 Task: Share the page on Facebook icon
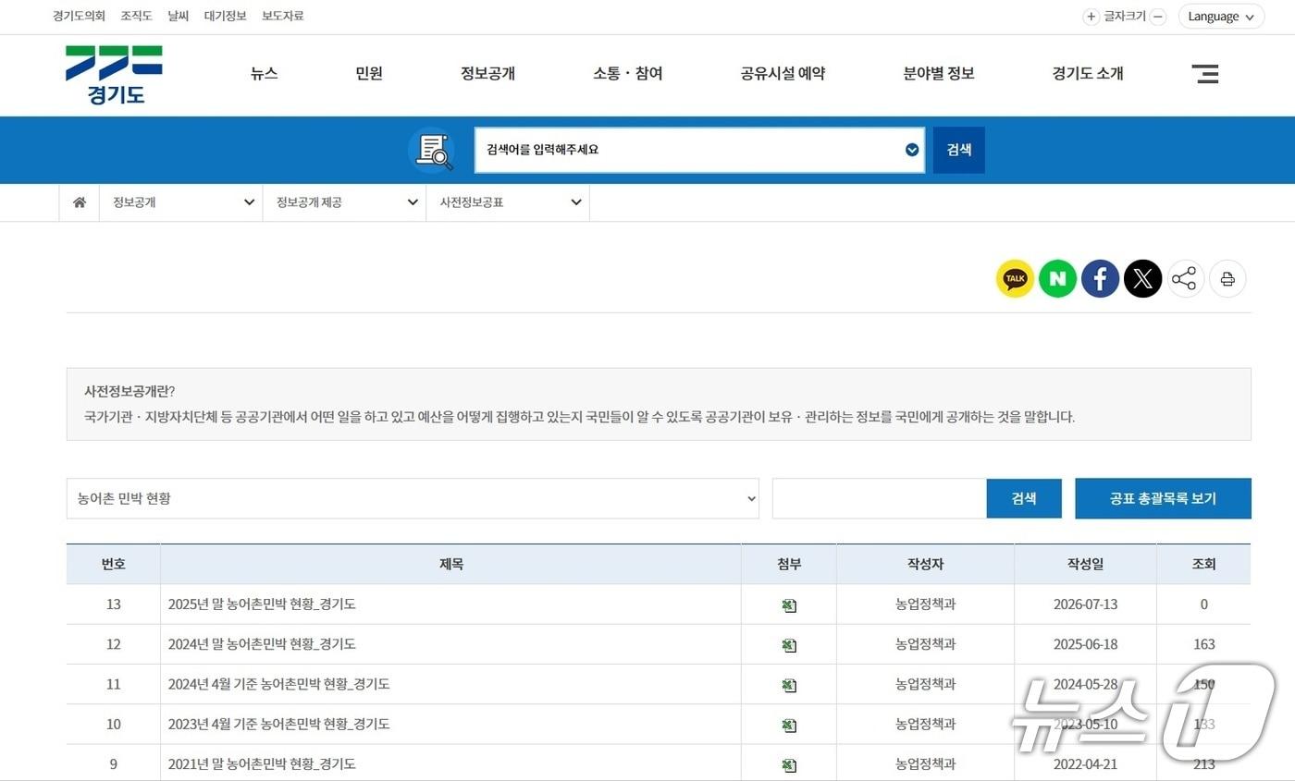pyautogui.click(x=1100, y=278)
